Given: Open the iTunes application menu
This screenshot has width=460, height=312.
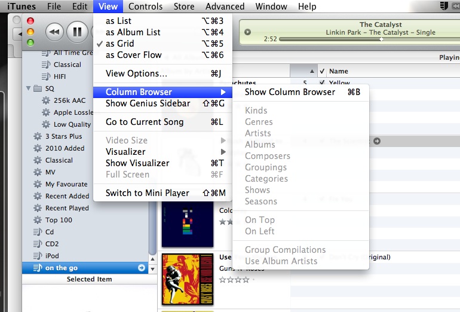Looking at the screenshot, I should 22,6.
